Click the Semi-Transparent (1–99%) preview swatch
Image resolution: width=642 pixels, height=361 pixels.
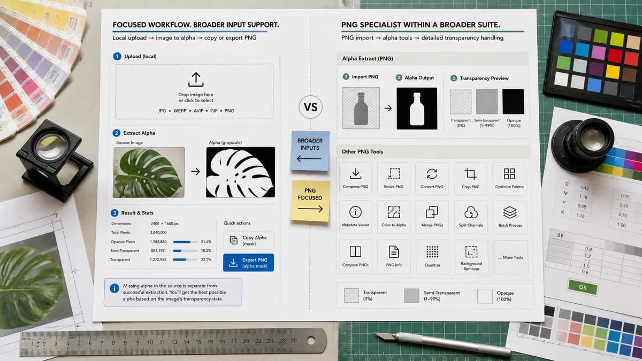(487, 102)
